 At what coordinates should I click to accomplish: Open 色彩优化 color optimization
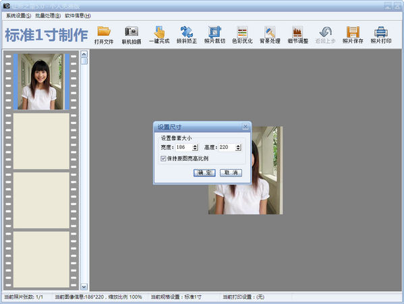pos(242,35)
